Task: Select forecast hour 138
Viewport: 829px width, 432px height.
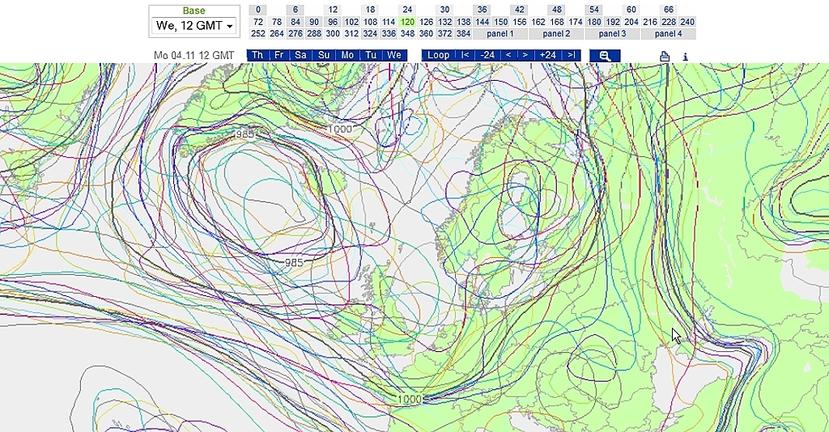Action: [463, 22]
